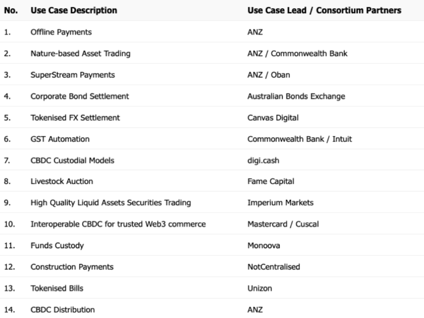This screenshot has height=318, width=424.
Task: Select the 'Offline Payments' row text
Action: click(61, 32)
